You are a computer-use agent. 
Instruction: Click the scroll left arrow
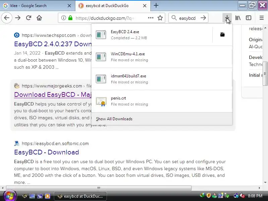pyautogui.click(x=3, y=188)
